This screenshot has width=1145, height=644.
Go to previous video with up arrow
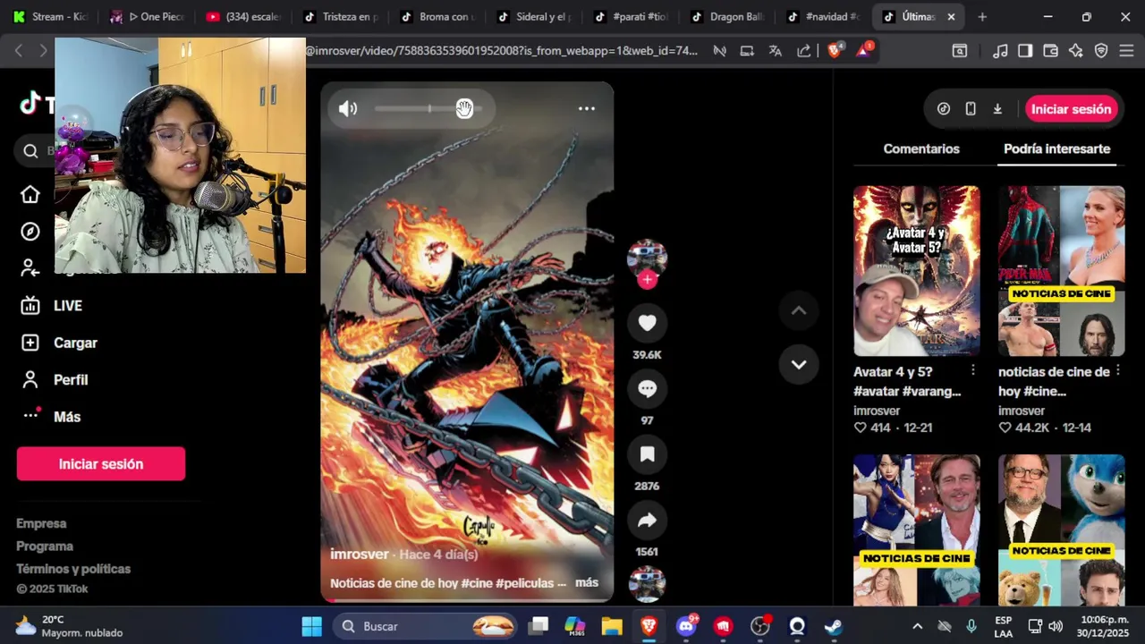click(x=799, y=311)
